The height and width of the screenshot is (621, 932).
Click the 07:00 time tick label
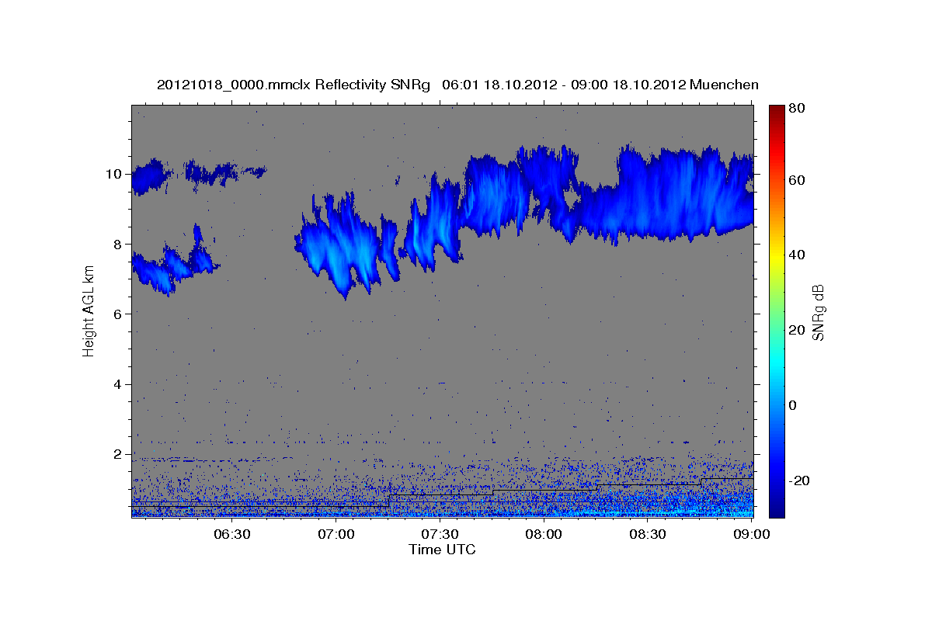click(x=337, y=534)
